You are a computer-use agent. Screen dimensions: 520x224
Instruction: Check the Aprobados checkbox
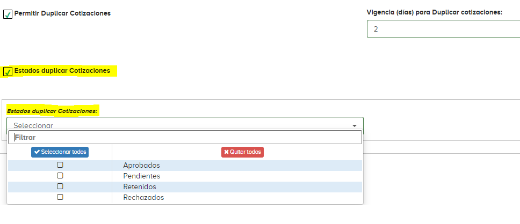[x=60, y=165]
